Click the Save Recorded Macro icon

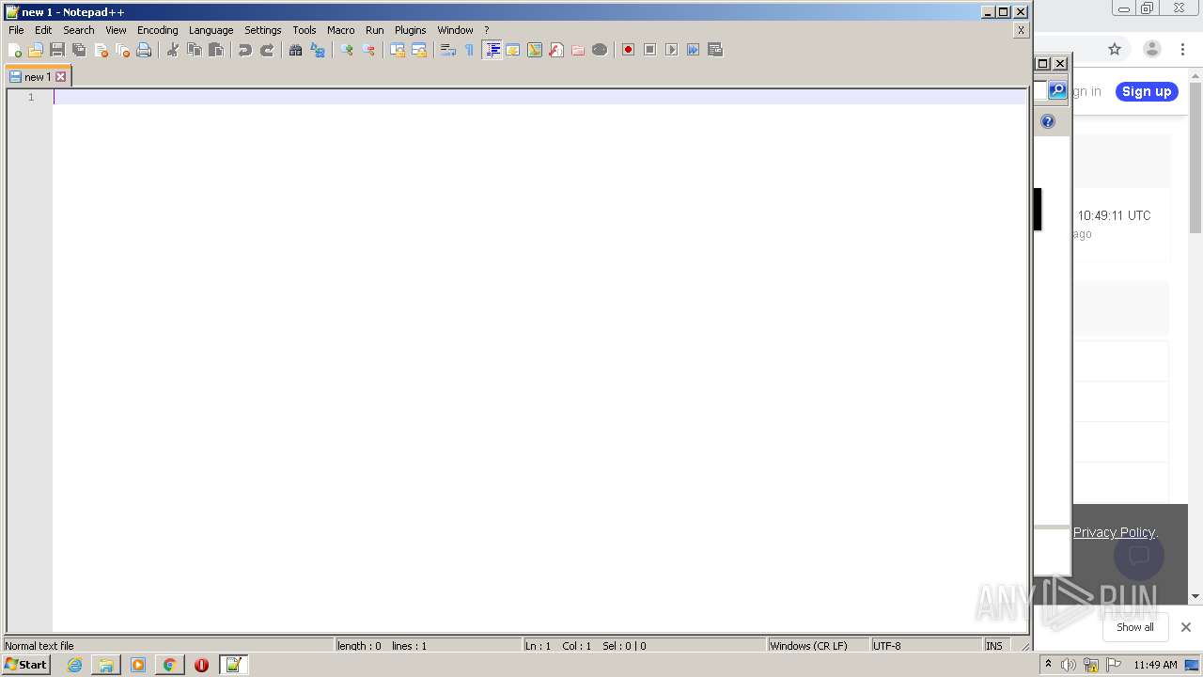coord(715,50)
